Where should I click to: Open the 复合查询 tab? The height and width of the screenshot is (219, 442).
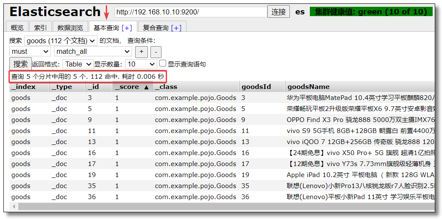[156, 28]
